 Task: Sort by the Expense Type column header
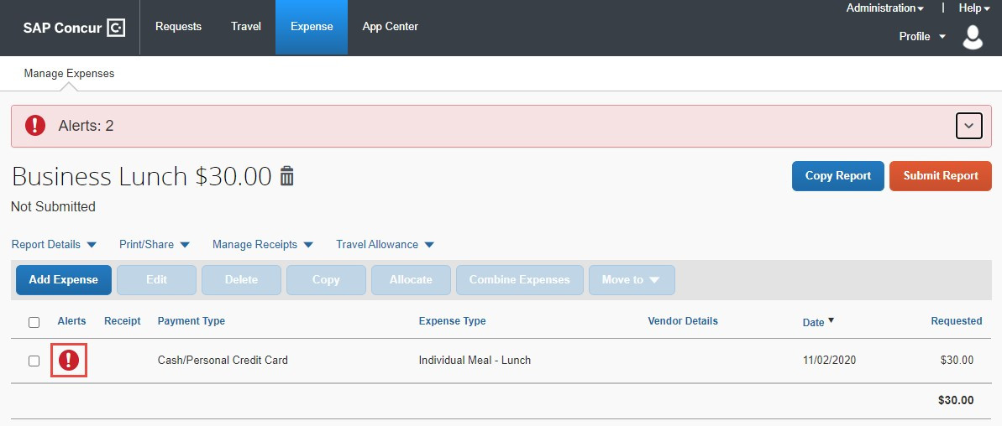[452, 321]
